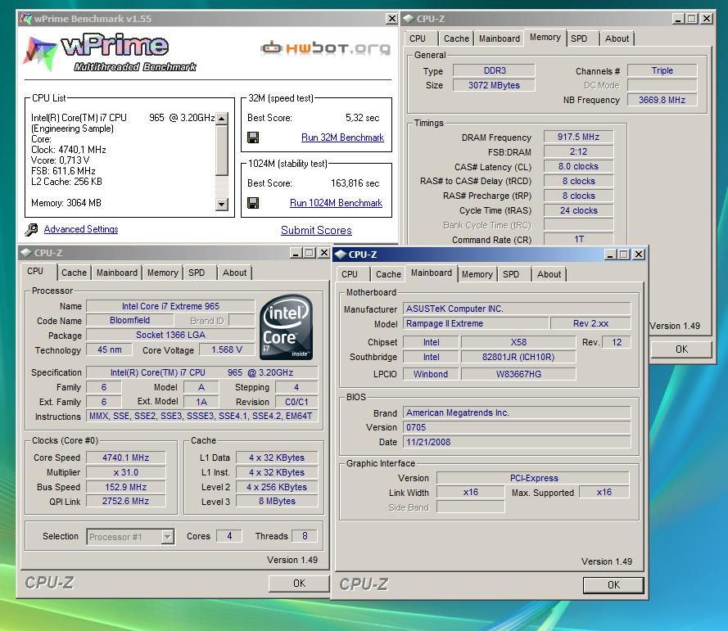Click scroll up arrow in CPU List

pos(222,119)
